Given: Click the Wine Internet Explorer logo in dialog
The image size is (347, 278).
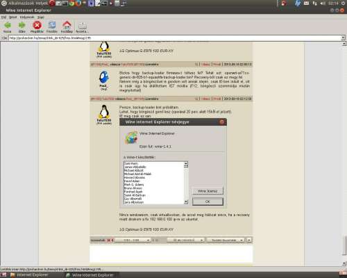Looking at the screenshot, I should pos(131,138).
